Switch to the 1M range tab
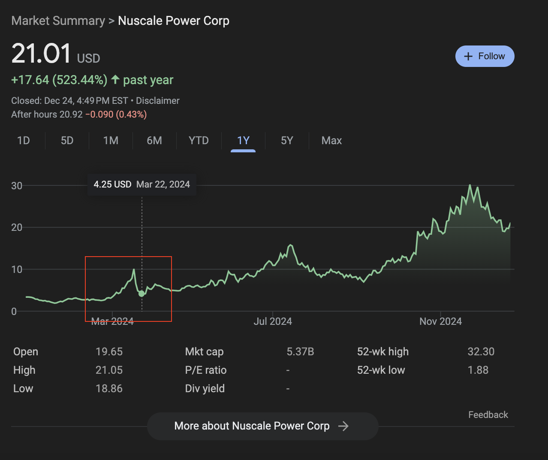548x460 pixels. coord(111,141)
